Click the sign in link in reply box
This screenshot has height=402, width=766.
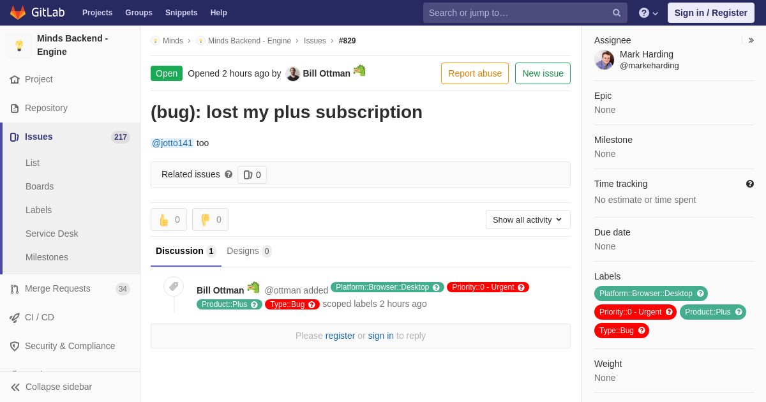click(381, 336)
